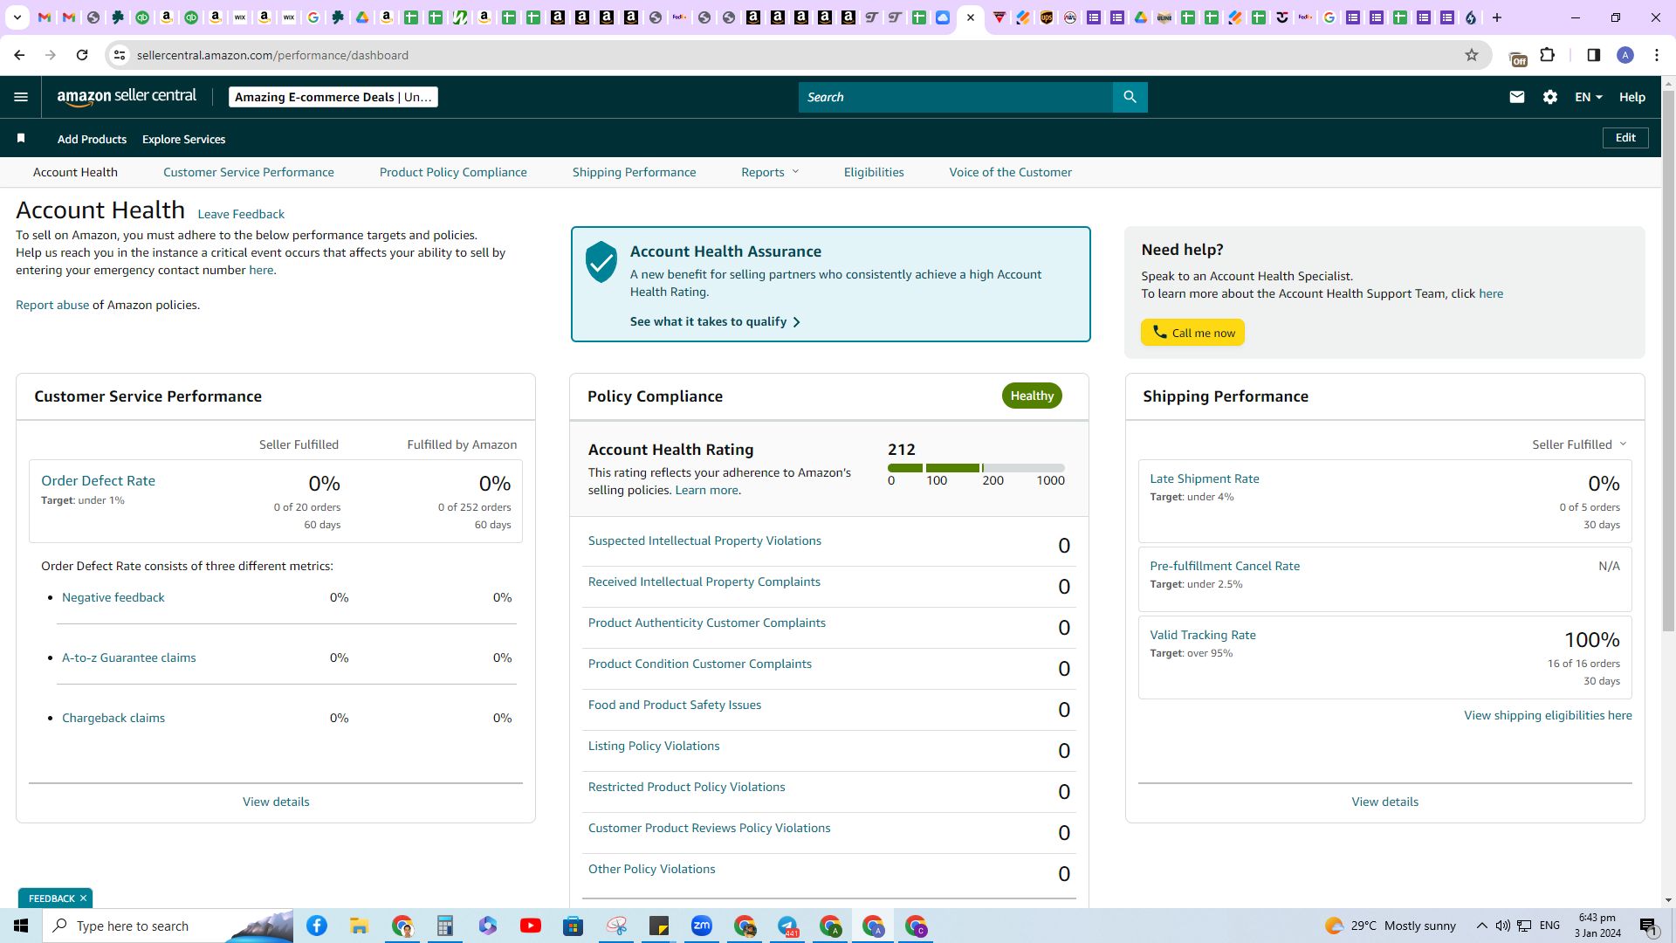Open the store/marketplace switcher 'Amazing E-commerce Deals'
Screen dimensions: 1676x943
point(333,97)
